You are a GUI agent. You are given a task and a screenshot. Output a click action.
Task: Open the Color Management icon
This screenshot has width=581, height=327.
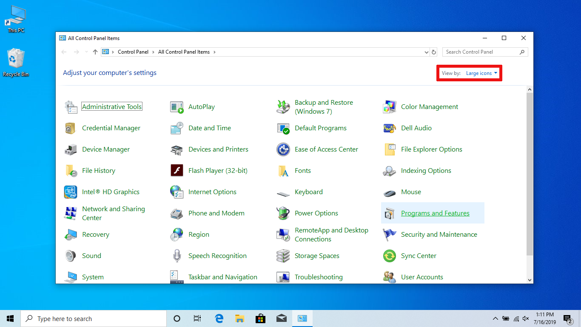tap(390, 107)
